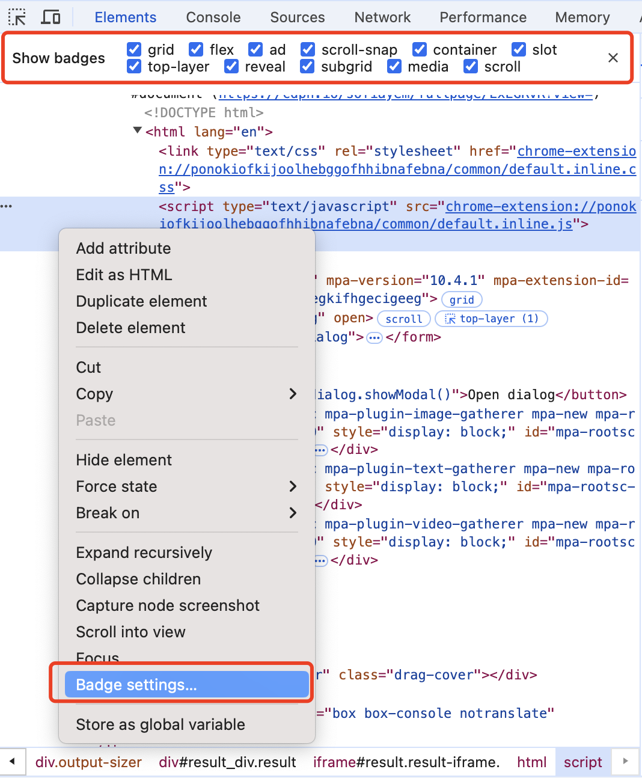The width and height of the screenshot is (642, 778).
Task: Toggle the media badge checkbox
Action: [394, 66]
